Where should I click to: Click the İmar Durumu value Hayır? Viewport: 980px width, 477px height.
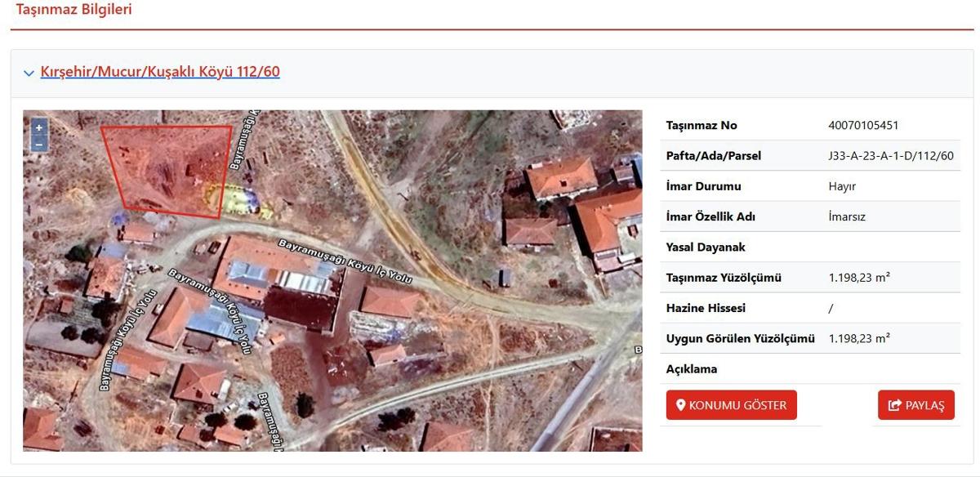[842, 186]
